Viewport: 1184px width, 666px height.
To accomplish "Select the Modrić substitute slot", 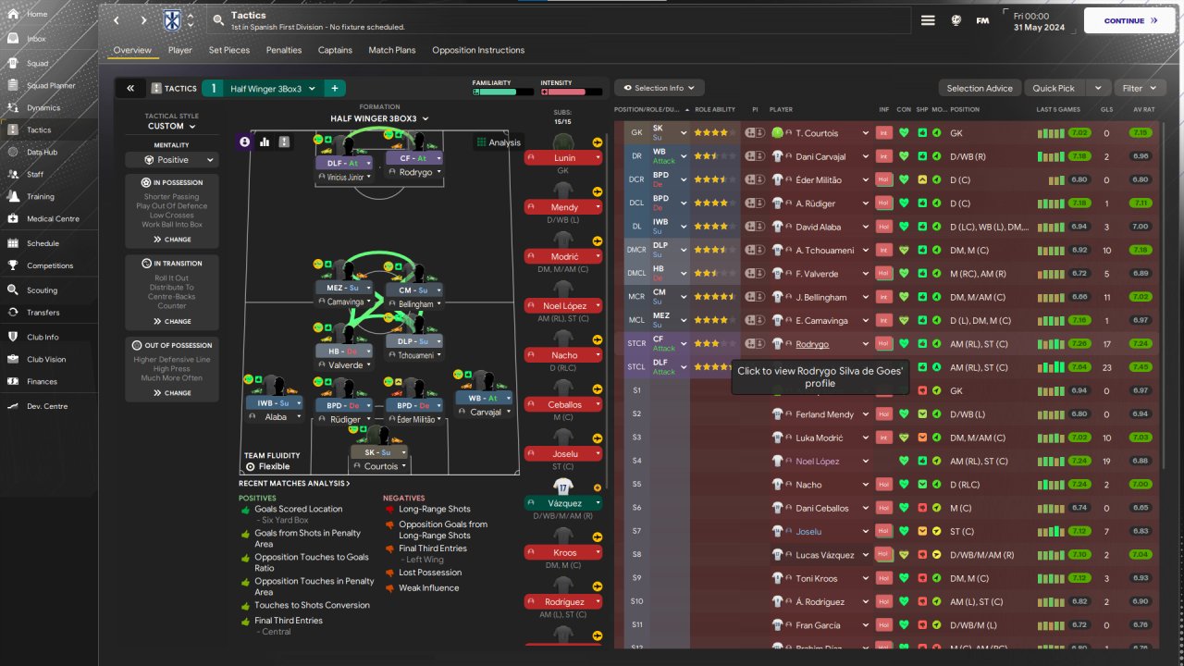I will point(563,256).
